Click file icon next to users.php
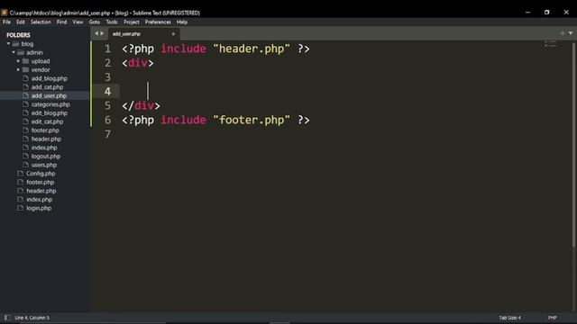577x324 pixels. point(25,165)
